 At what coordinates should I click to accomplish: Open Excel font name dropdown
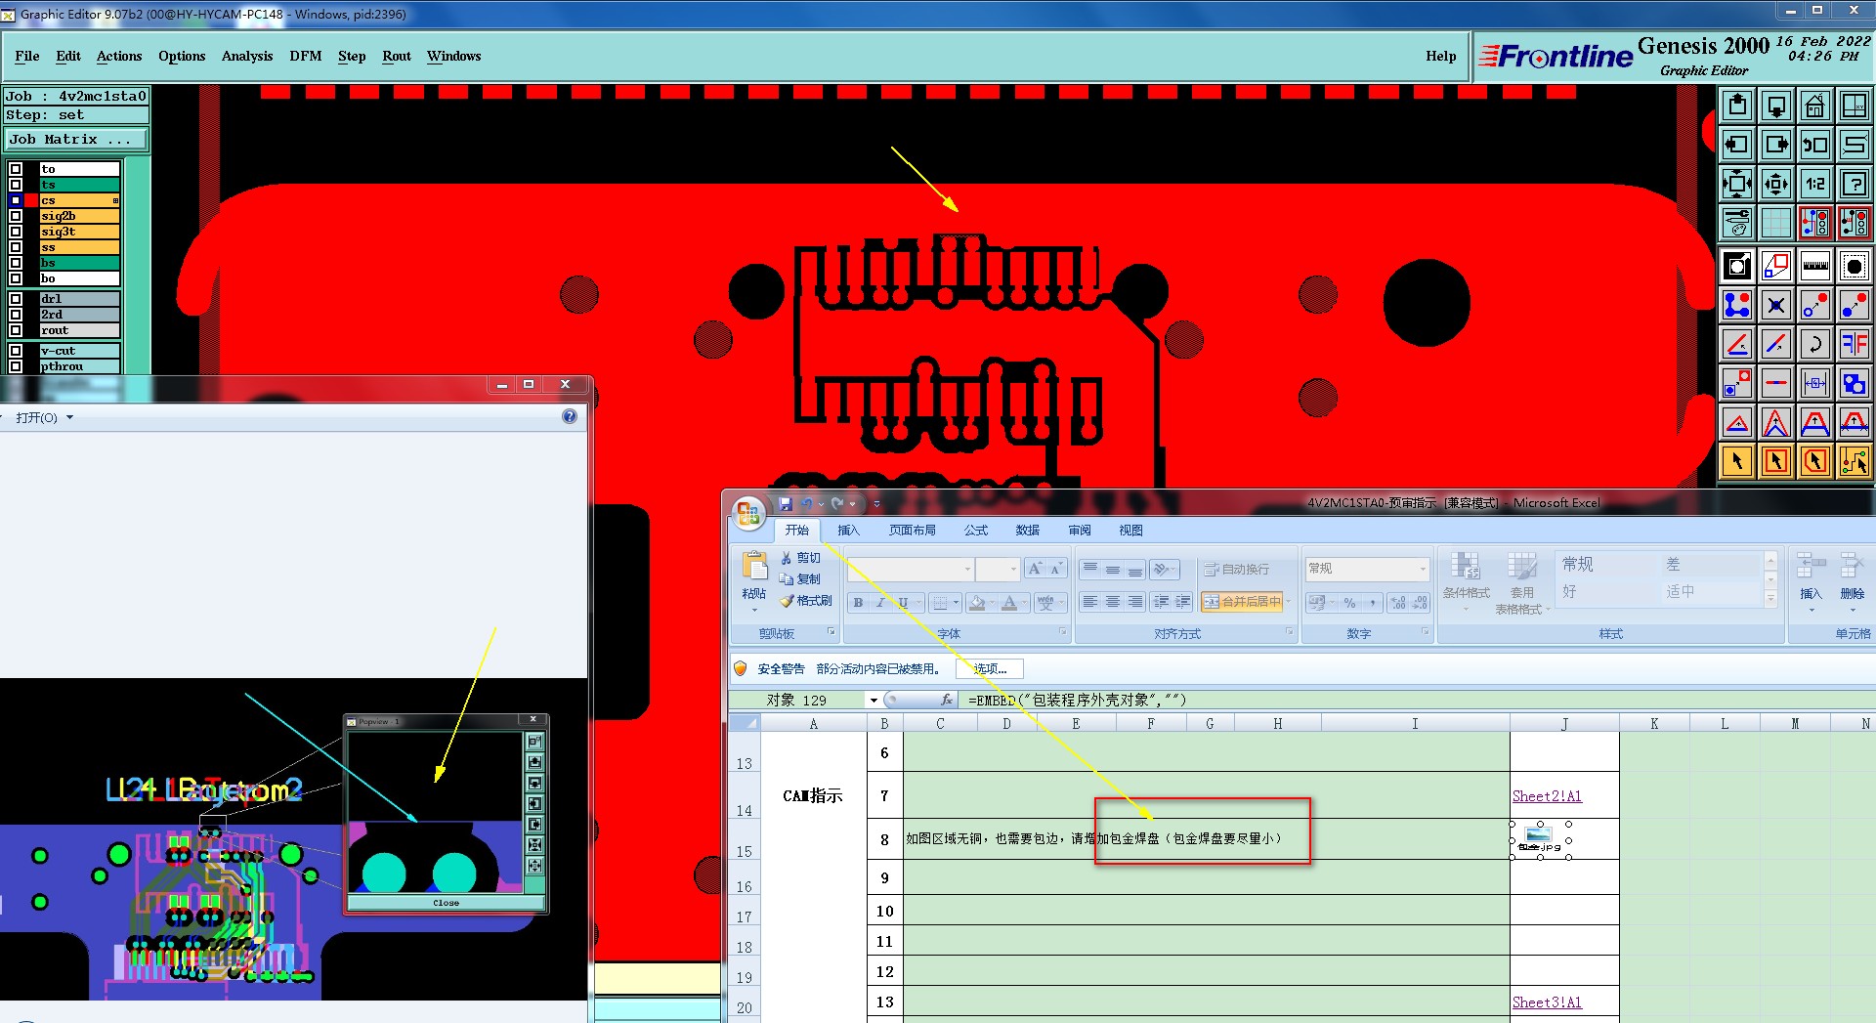pyautogui.click(x=967, y=569)
